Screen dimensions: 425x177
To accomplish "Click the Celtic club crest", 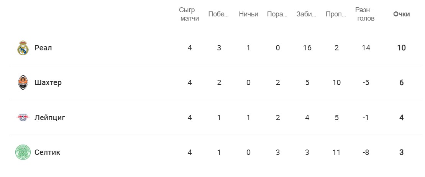I will tap(23, 152).
